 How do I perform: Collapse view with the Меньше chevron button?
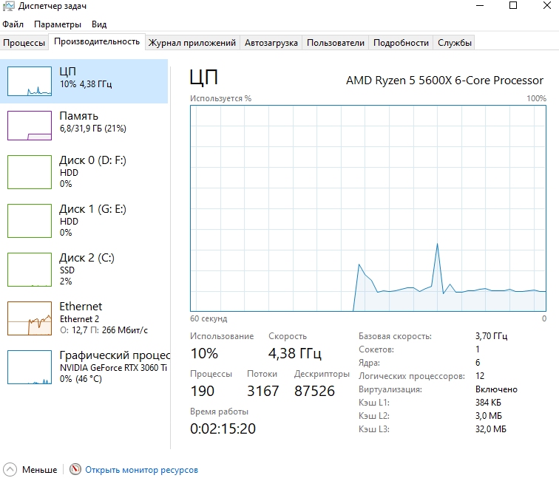(x=10, y=469)
